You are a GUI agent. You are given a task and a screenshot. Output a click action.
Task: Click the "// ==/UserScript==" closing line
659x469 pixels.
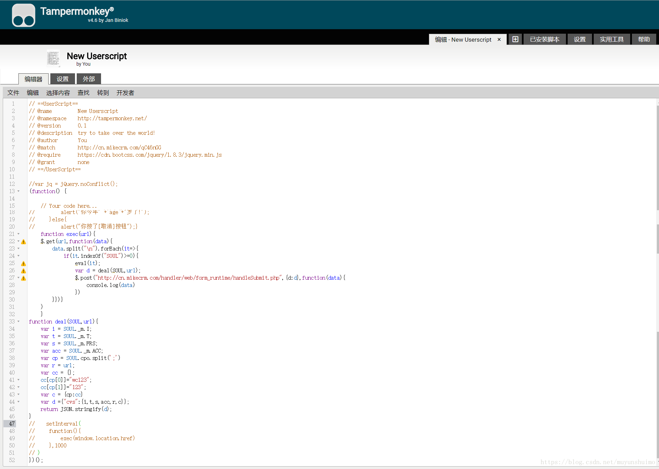[x=55, y=169]
